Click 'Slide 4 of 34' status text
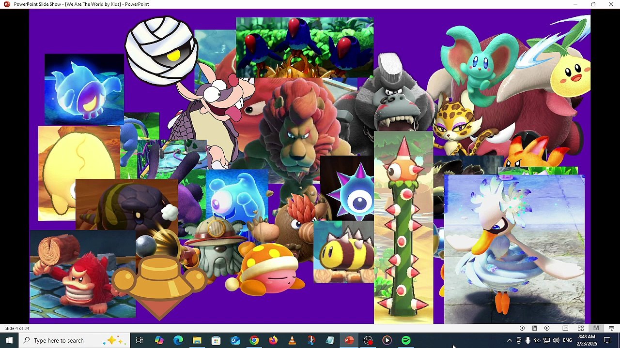The width and height of the screenshot is (620, 348). click(16, 328)
